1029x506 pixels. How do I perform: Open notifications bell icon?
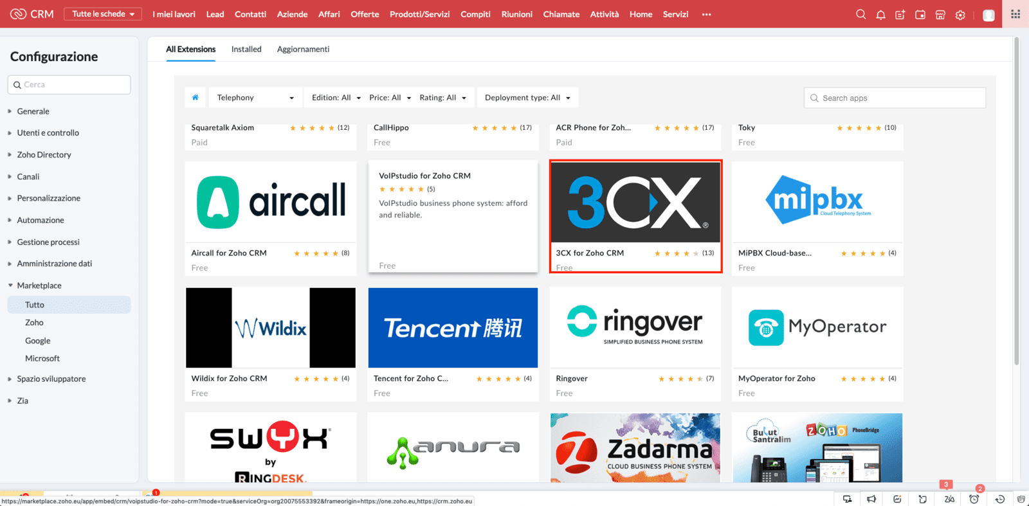(880, 14)
